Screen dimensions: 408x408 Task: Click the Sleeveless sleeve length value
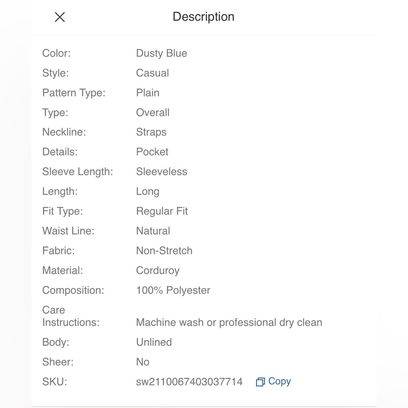162,171
